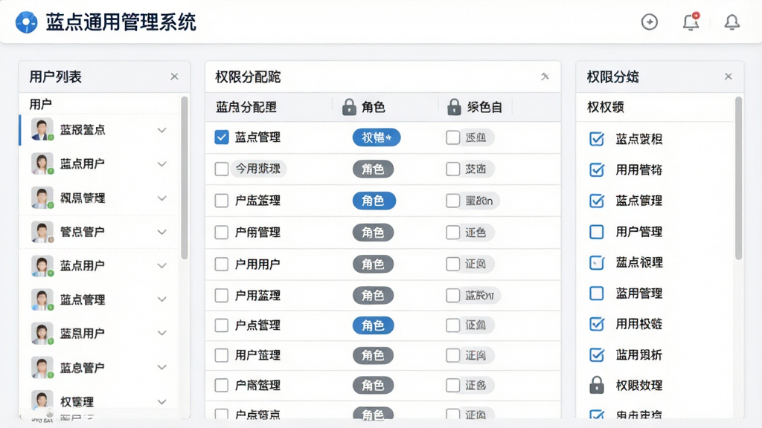Image resolution: width=762 pixels, height=428 pixels.
Task: Click right panel scrollbar thumb
Action: 739,178
